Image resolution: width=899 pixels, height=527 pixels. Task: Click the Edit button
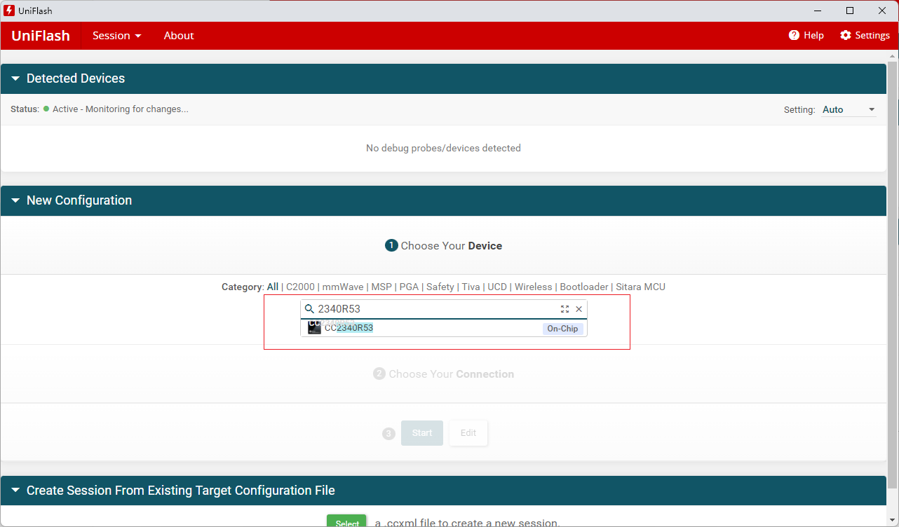click(468, 433)
